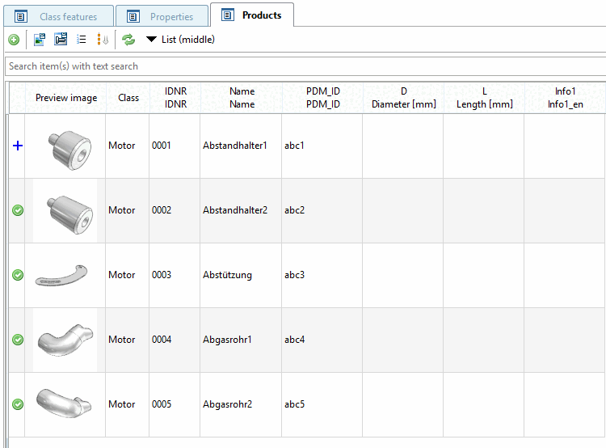Select IDNR cell 0004
The width and height of the screenshot is (606, 448).
click(175, 340)
